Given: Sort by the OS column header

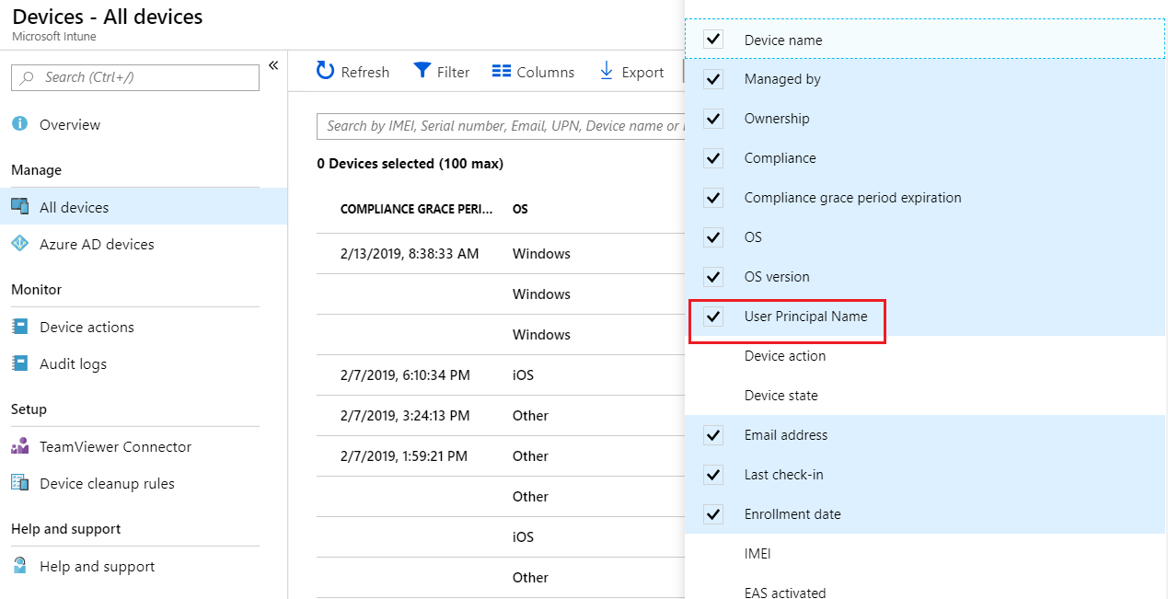Looking at the screenshot, I should point(520,209).
